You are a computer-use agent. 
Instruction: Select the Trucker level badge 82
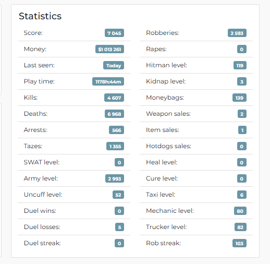tap(240, 227)
